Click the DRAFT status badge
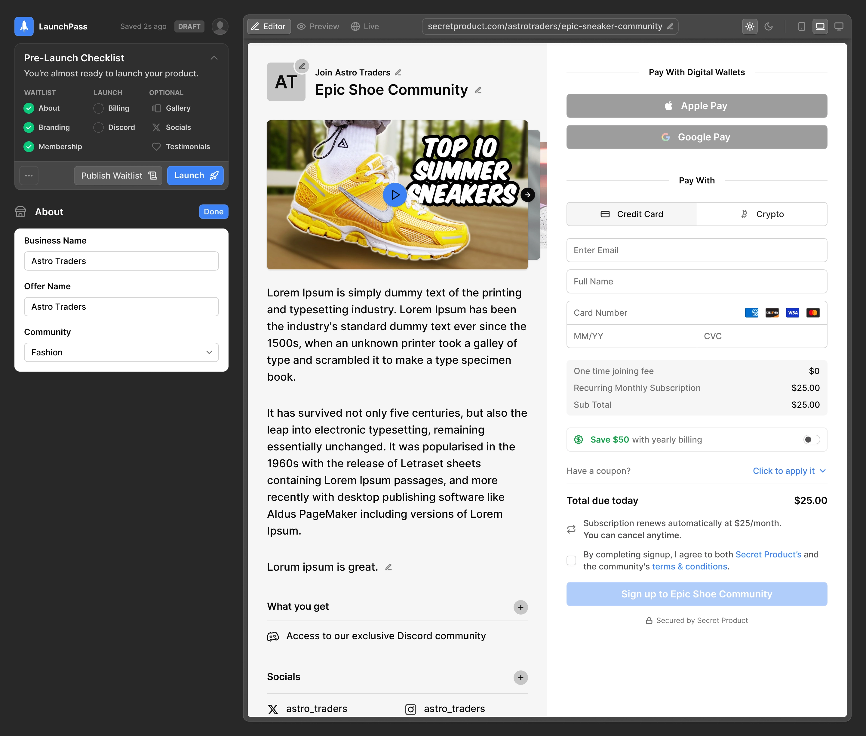Image resolution: width=866 pixels, height=736 pixels. click(189, 26)
